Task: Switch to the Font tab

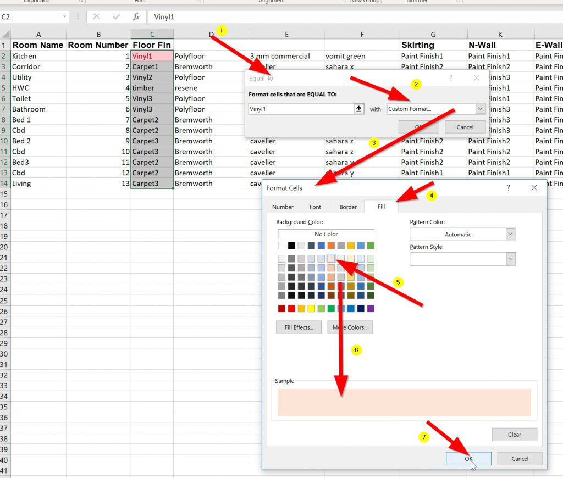Action: point(315,207)
